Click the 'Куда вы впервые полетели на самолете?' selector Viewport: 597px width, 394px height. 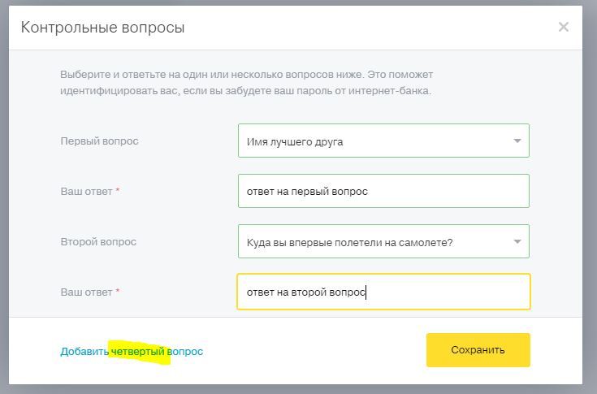click(374, 242)
